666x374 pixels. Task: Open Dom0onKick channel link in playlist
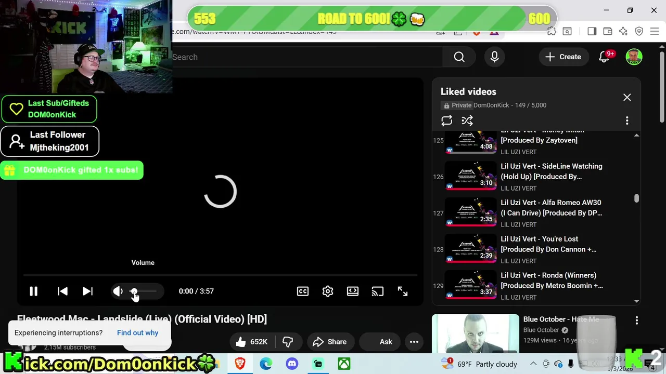[x=491, y=105]
